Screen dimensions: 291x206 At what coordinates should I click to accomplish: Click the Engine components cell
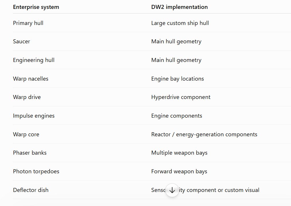pos(177,116)
